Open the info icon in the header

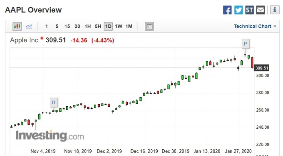[275, 10]
